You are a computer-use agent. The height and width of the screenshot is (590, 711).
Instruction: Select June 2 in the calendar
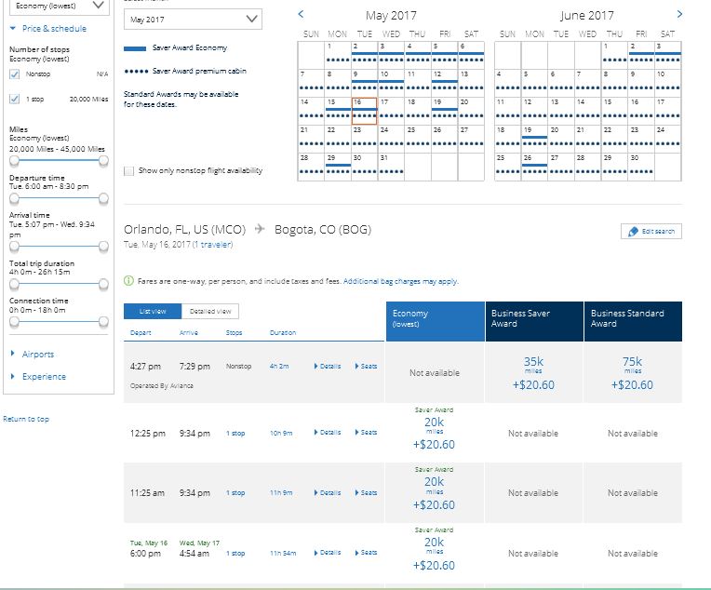point(640,54)
